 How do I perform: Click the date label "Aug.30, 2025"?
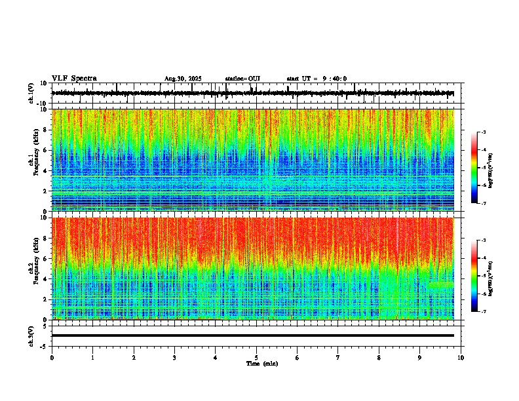click(x=183, y=79)
